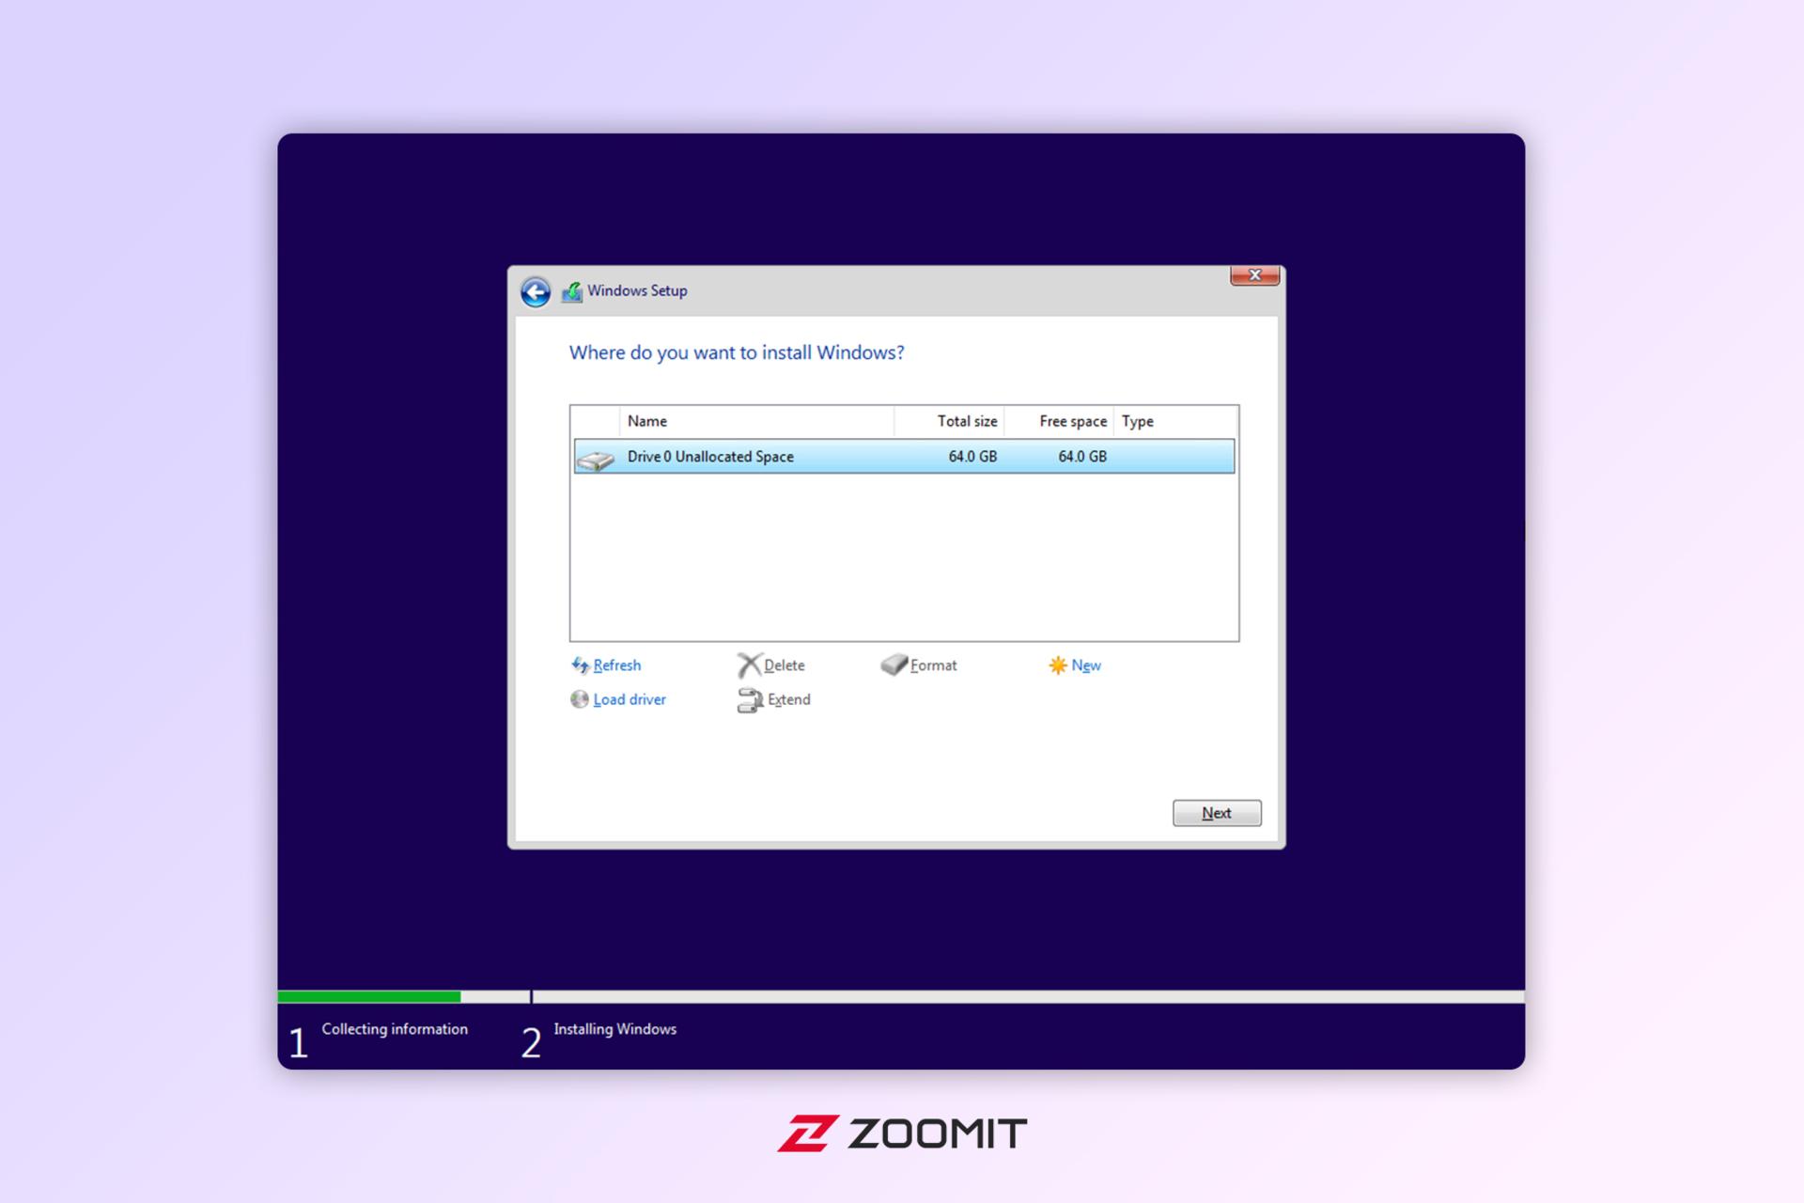
Task: Click the 64.0 GB free space value
Action: coord(1082,457)
